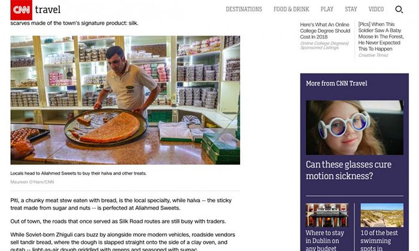Open the online college degree cost ad
419x251 pixels.
(325, 30)
